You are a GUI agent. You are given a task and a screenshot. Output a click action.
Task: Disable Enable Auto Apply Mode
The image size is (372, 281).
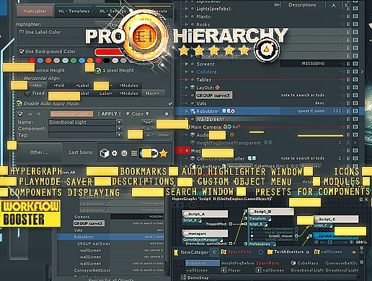(x=19, y=103)
